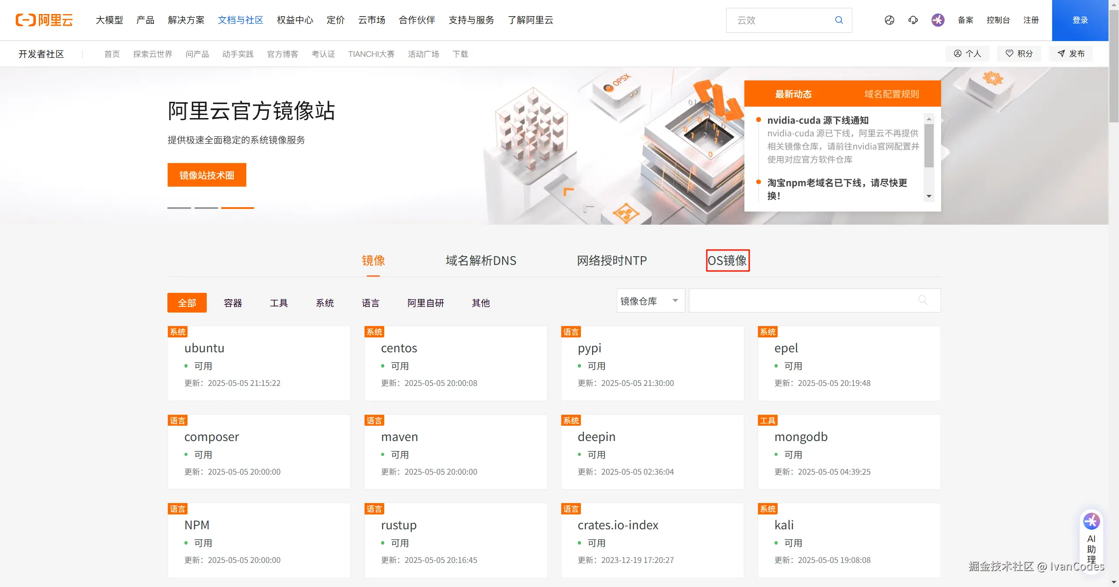This screenshot has height=587, width=1119.
Task: Click the Alibaba Cloud logo
Action: (x=44, y=20)
